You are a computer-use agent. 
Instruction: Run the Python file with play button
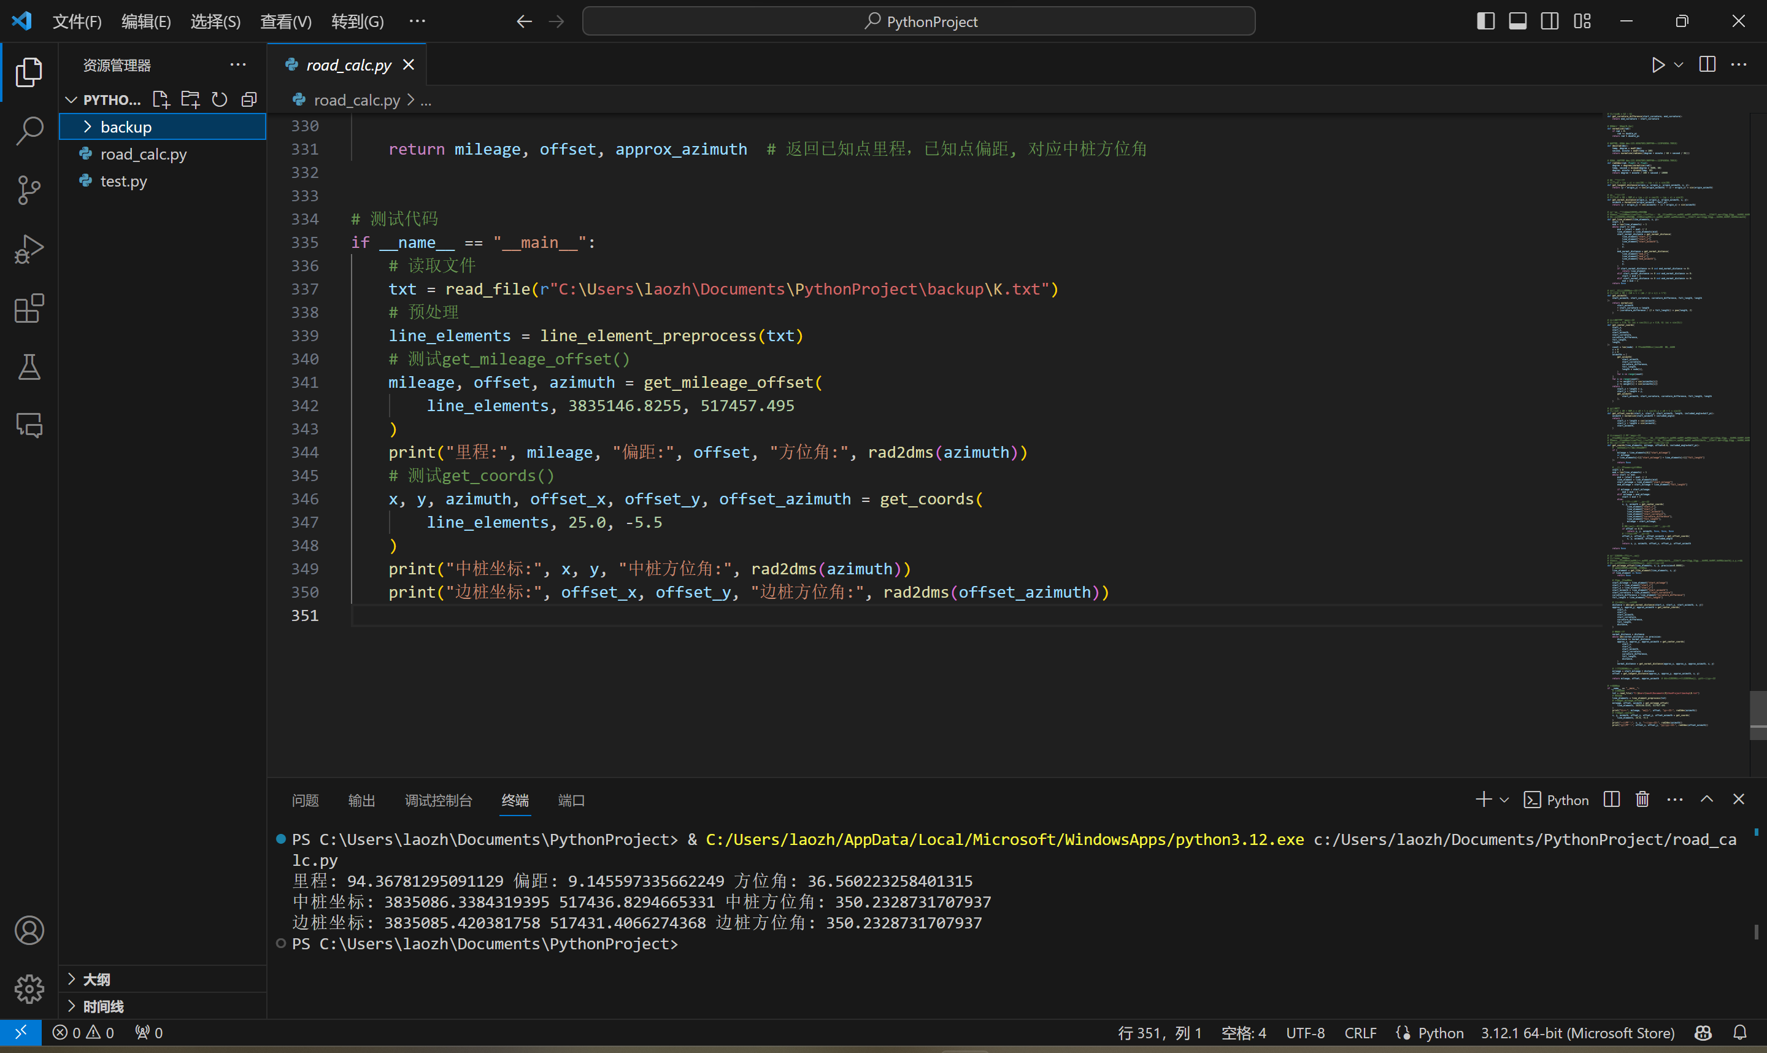pos(1658,64)
